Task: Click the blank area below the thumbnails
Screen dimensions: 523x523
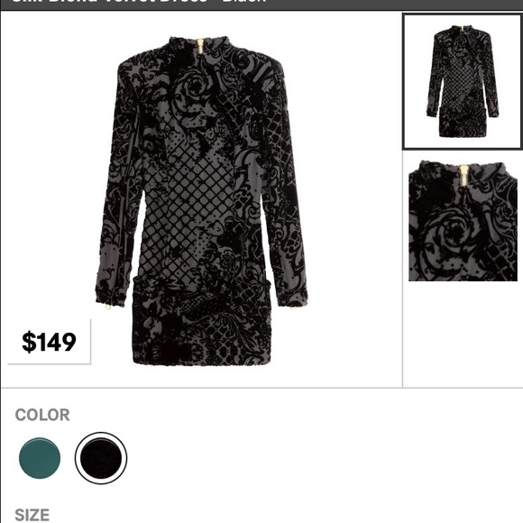Action: (463, 334)
